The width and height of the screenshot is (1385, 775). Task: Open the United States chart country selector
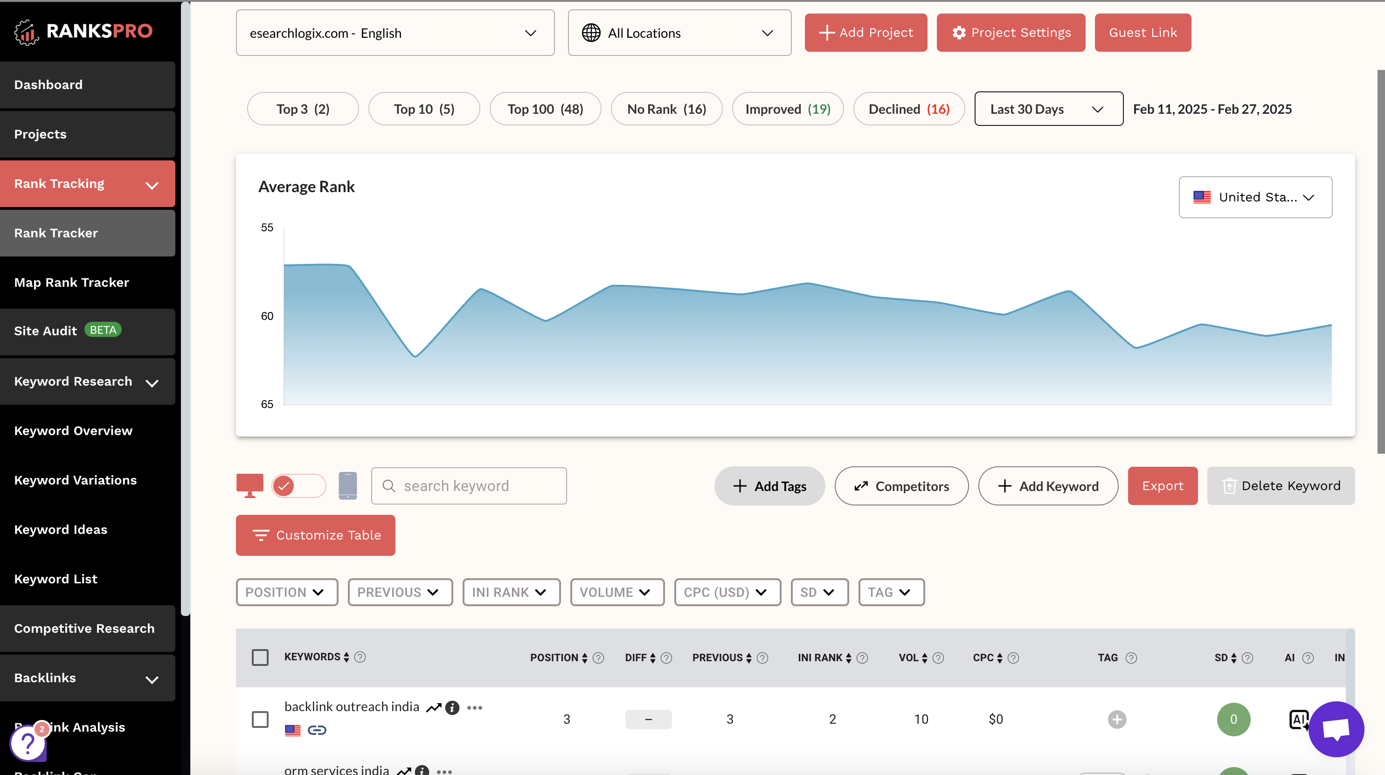coord(1255,197)
